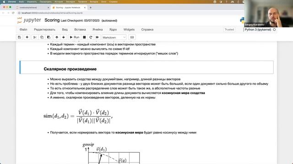The width and height of the screenshot is (293, 164).
Task: Open the Файл menu
Action: pos(23,30)
